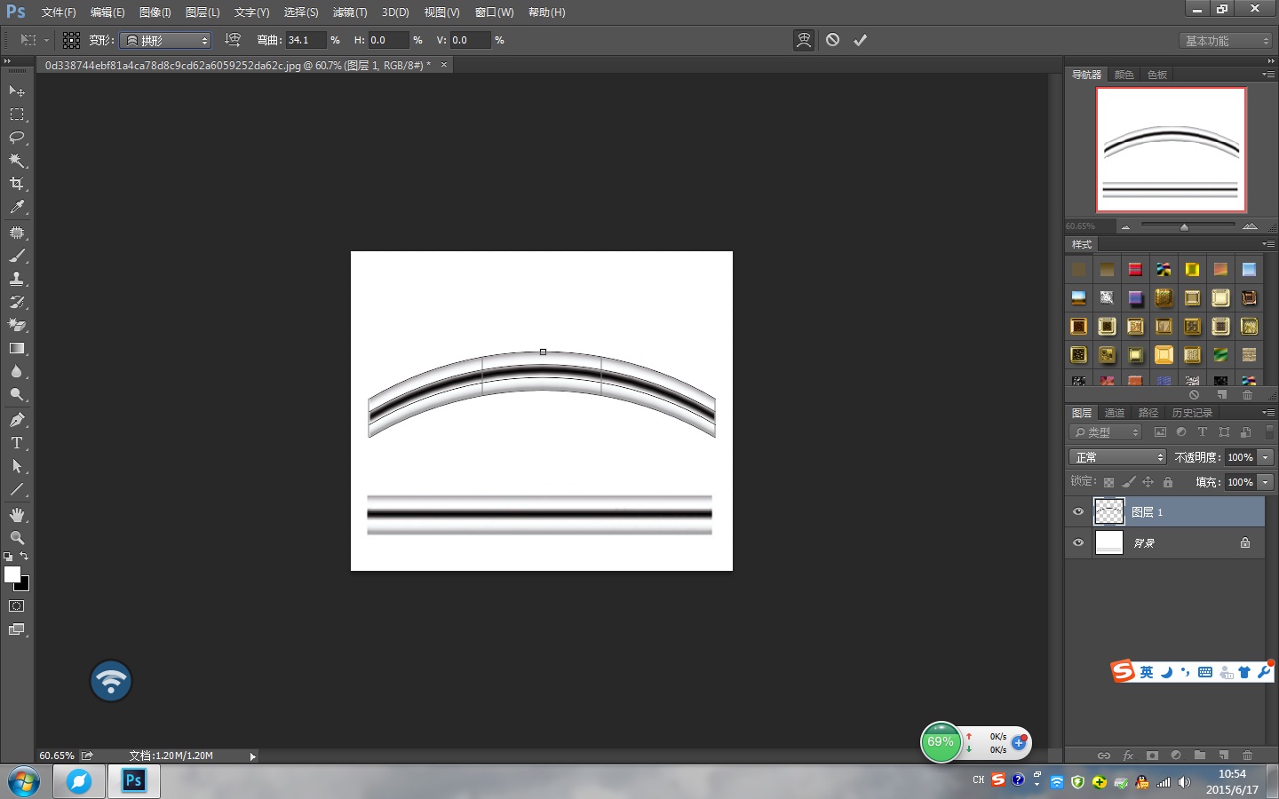The image size is (1279, 799).
Task: Open the 变形 warp style dropdown
Action: pyautogui.click(x=166, y=41)
